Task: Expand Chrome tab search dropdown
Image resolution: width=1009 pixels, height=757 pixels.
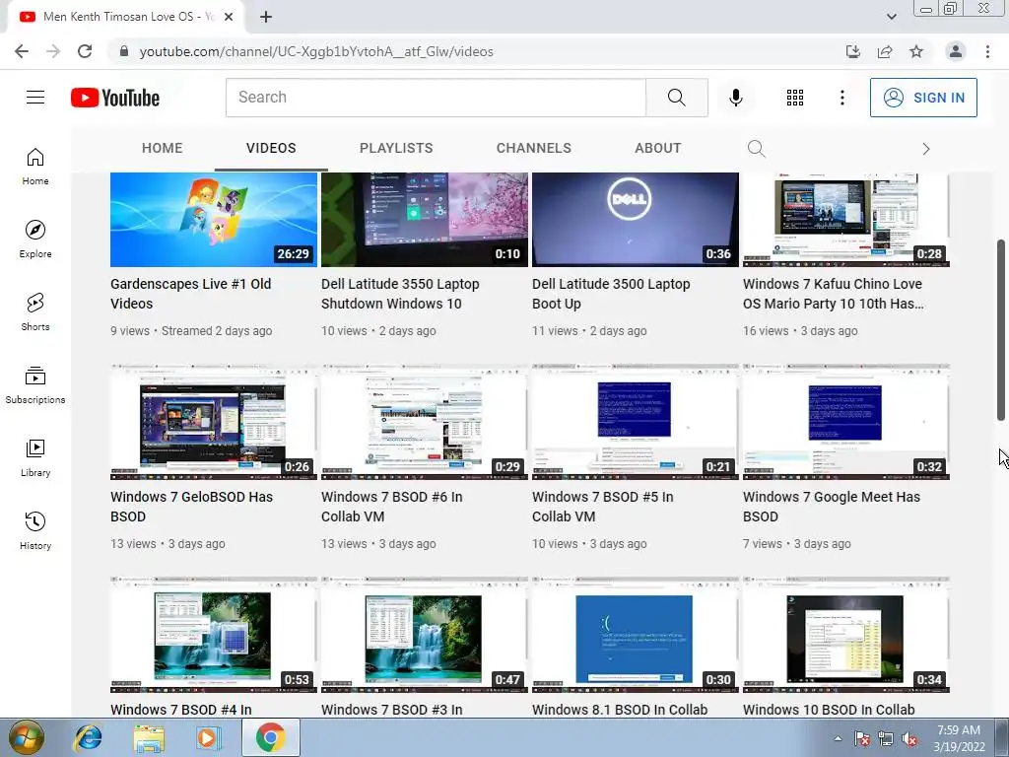Action: coord(891,17)
